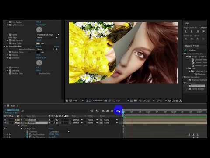The width and height of the screenshot is (210, 158).
Task: Click the Draft 3D icon in the timeline
Action: [x=97, y=111]
